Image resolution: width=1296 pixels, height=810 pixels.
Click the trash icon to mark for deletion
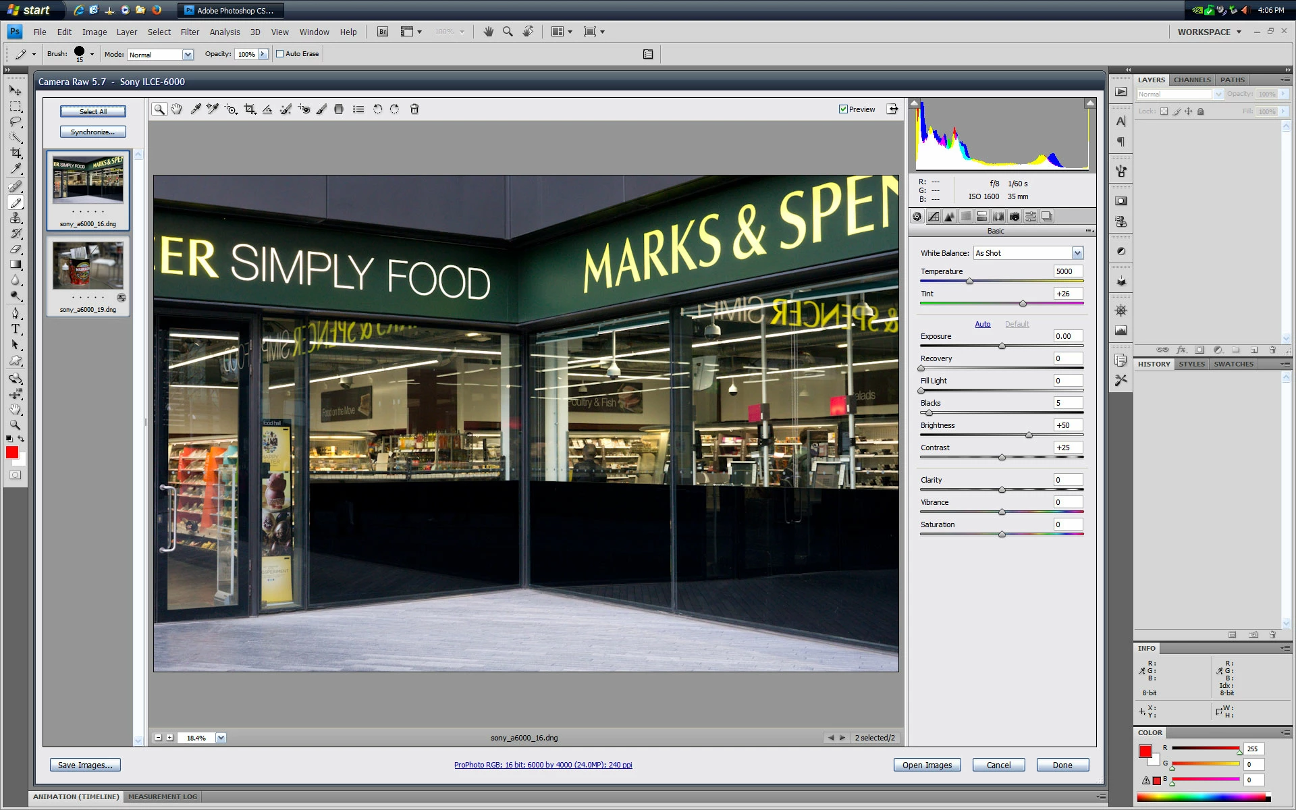pos(414,109)
